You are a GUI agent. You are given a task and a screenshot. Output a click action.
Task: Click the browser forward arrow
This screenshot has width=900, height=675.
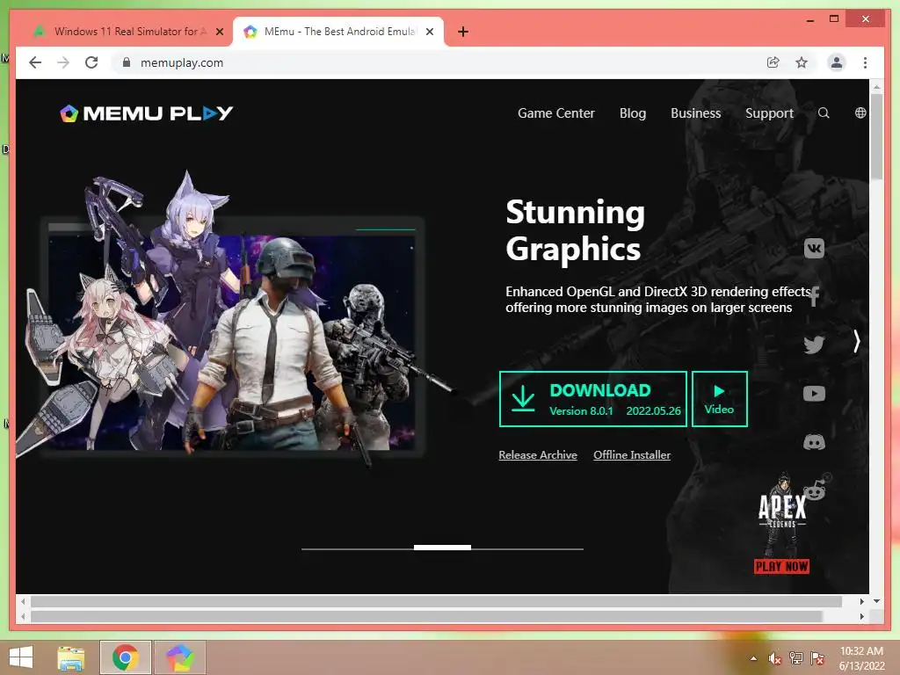[63, 62]
